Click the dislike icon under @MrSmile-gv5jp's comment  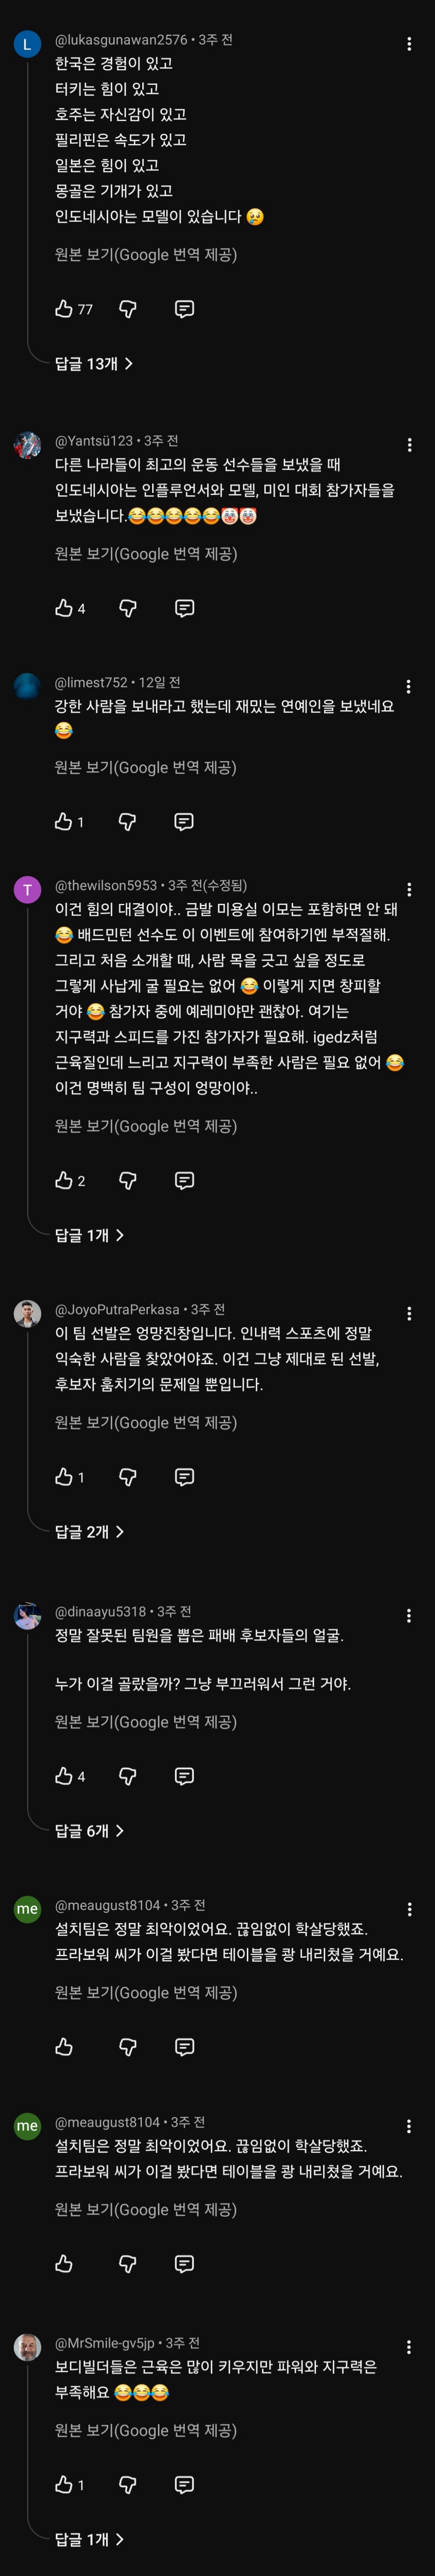[128, 2485]
